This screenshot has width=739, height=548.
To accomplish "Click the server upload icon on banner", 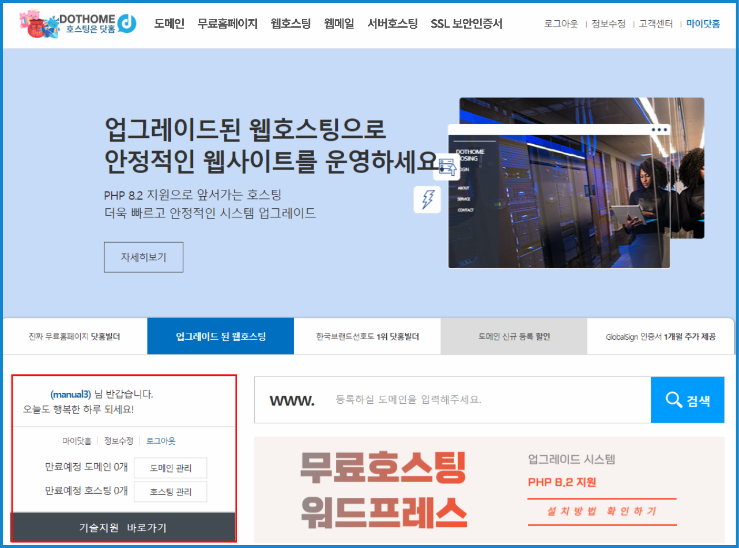I will 447,167.
